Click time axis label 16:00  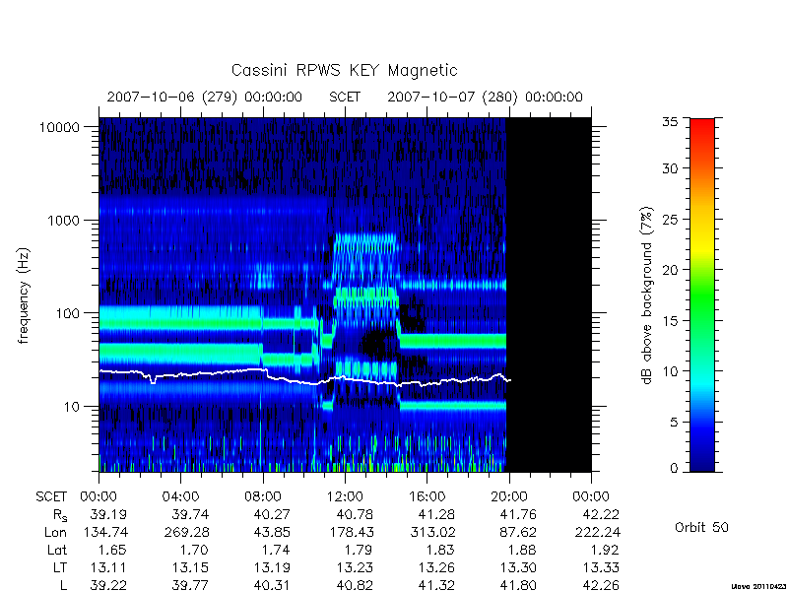click(x=427, y=497)
